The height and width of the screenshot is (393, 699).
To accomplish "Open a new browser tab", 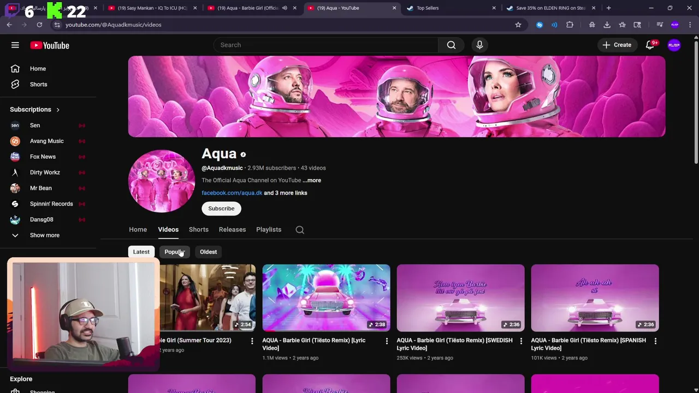I will point(608,8).
